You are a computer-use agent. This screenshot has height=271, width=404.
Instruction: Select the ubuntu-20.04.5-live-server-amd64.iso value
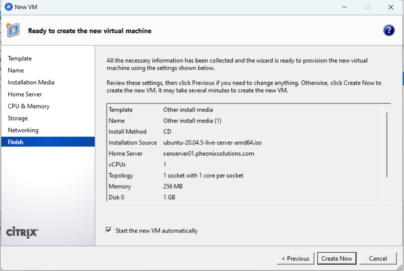point(212,142)
